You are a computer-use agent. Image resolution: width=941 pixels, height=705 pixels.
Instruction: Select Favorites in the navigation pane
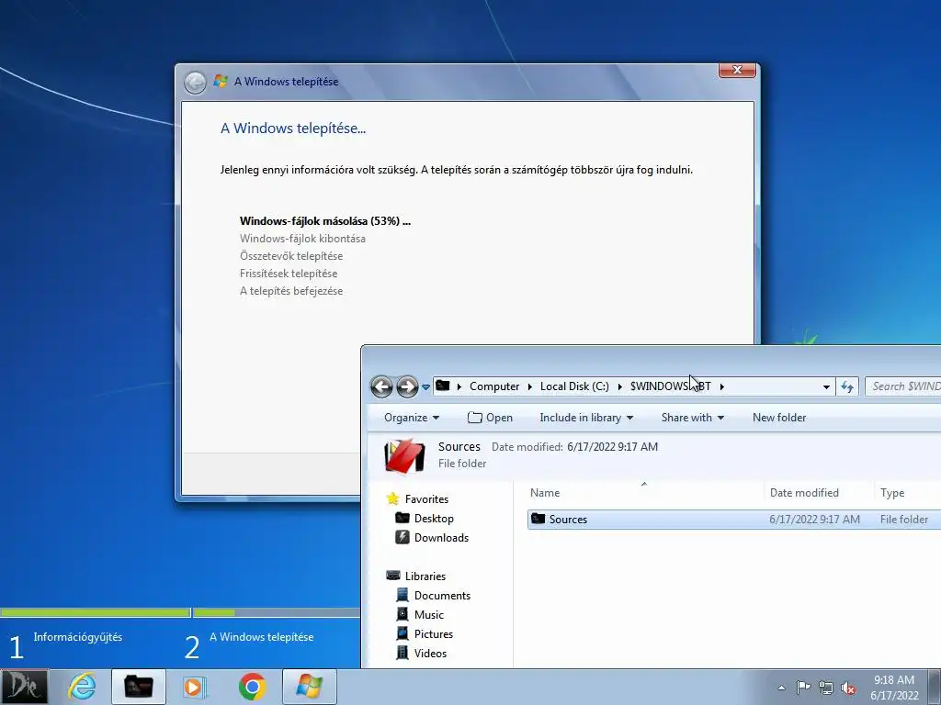click(x=426, y=499)
